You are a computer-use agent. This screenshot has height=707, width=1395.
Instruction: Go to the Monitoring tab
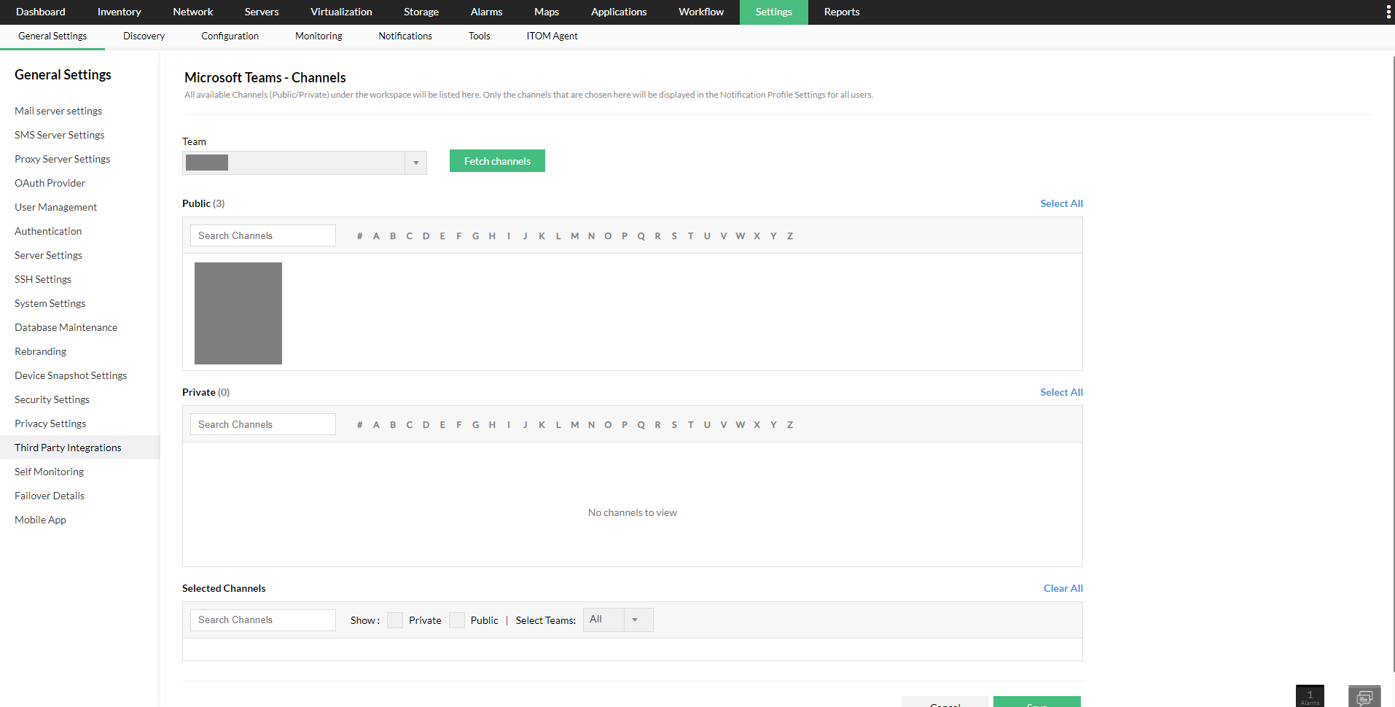(x=319, y=36)
